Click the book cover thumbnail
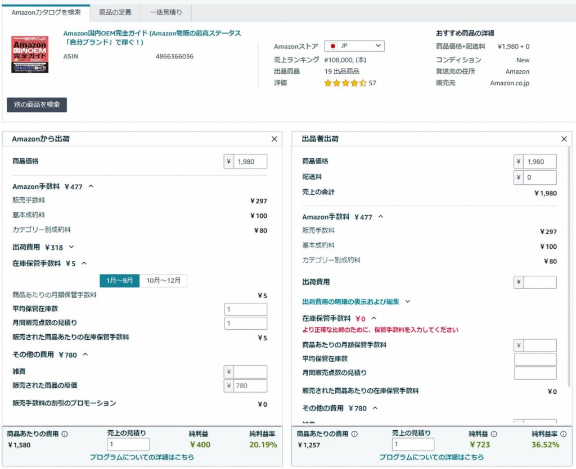This screenshot has width=576, height=469. 30,54
